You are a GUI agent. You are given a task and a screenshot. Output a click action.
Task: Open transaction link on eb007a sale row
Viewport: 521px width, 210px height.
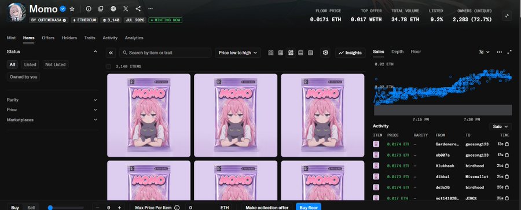pos(507,155)
